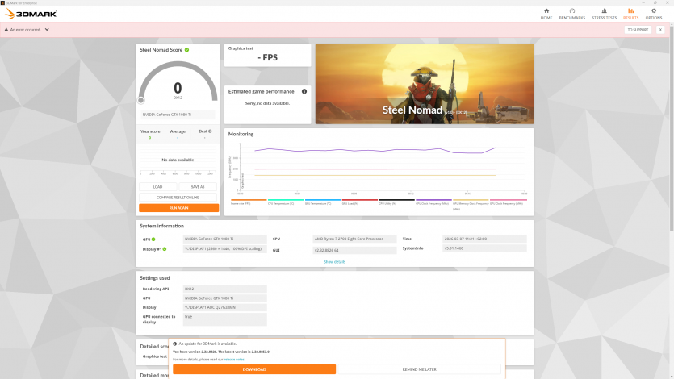
Task: Expand the 'An error occurred' message chevron
Action: point(47,30)
